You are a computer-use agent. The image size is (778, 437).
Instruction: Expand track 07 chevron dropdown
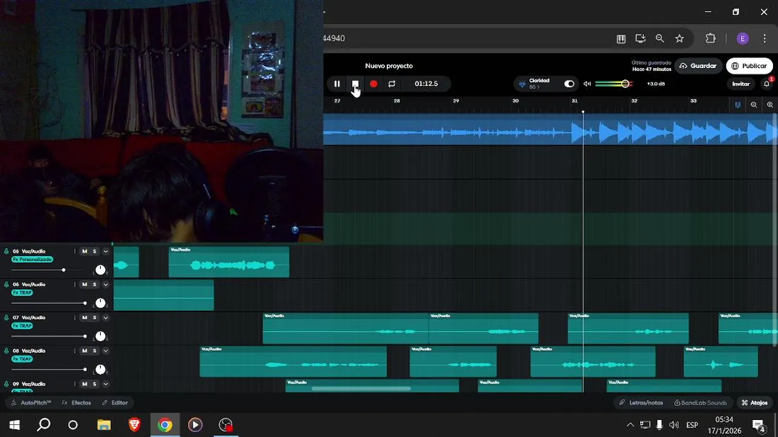106,317
